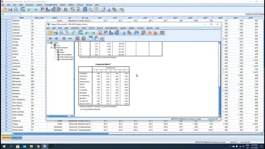Select Communalities in outline tree
The height and width of the screenshot is (149, 265).
tap(65, 55)
